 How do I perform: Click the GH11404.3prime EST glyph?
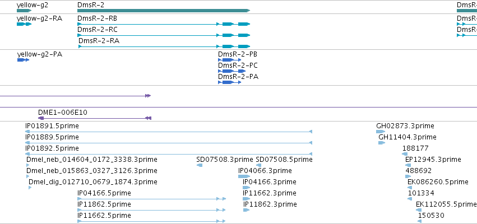coord(382,143)
